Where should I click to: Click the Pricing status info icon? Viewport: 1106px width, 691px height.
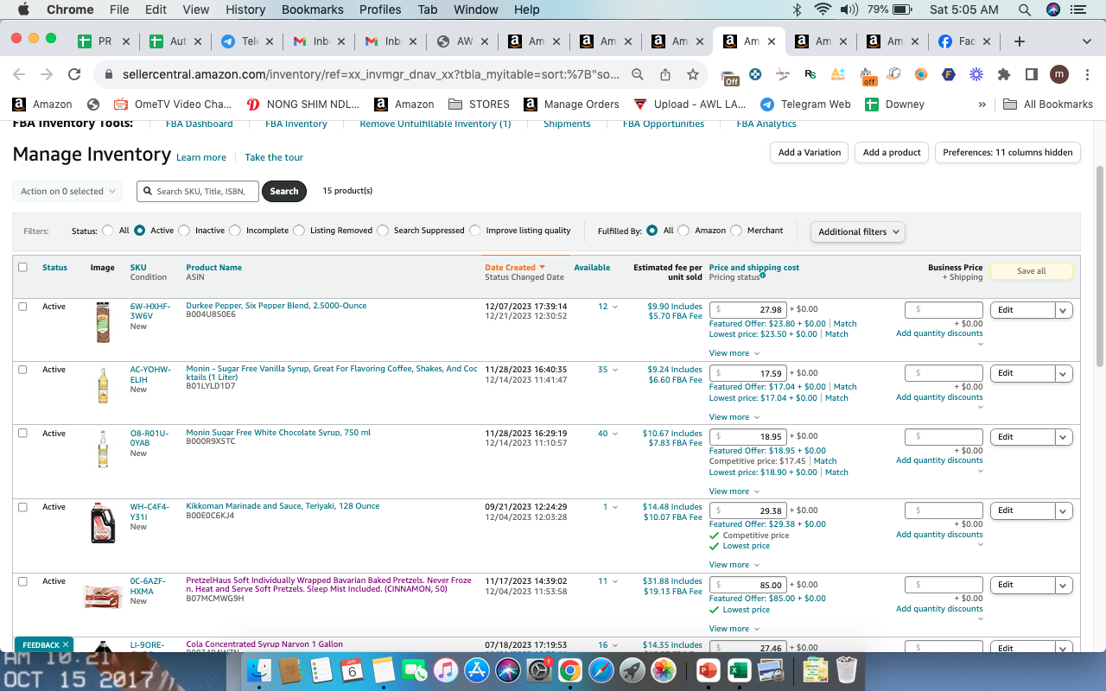point(763,276)
